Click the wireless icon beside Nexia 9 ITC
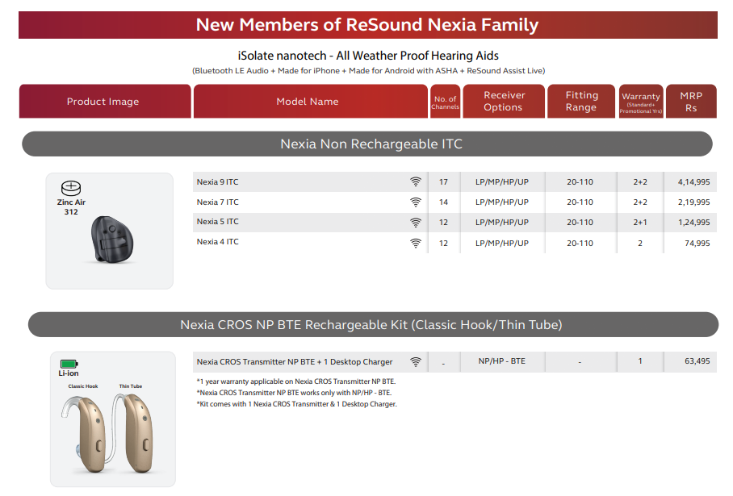This screenshot has width=733, height=496. (416, 181)
